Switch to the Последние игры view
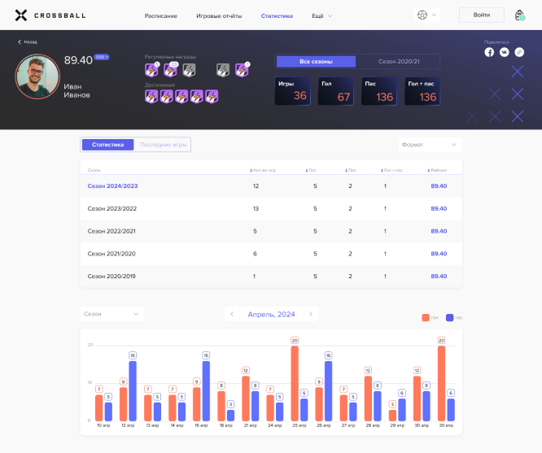The width and height of the screenshot is (542, 453). tap(163, 145)
